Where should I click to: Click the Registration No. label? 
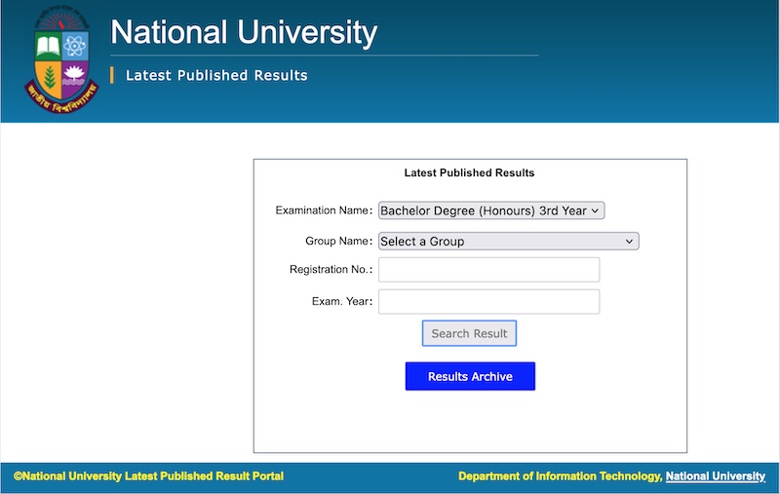(331, 269)
